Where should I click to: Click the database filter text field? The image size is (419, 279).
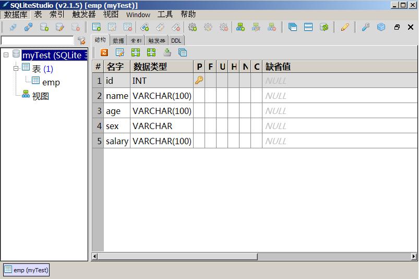[x=38, y=40]
